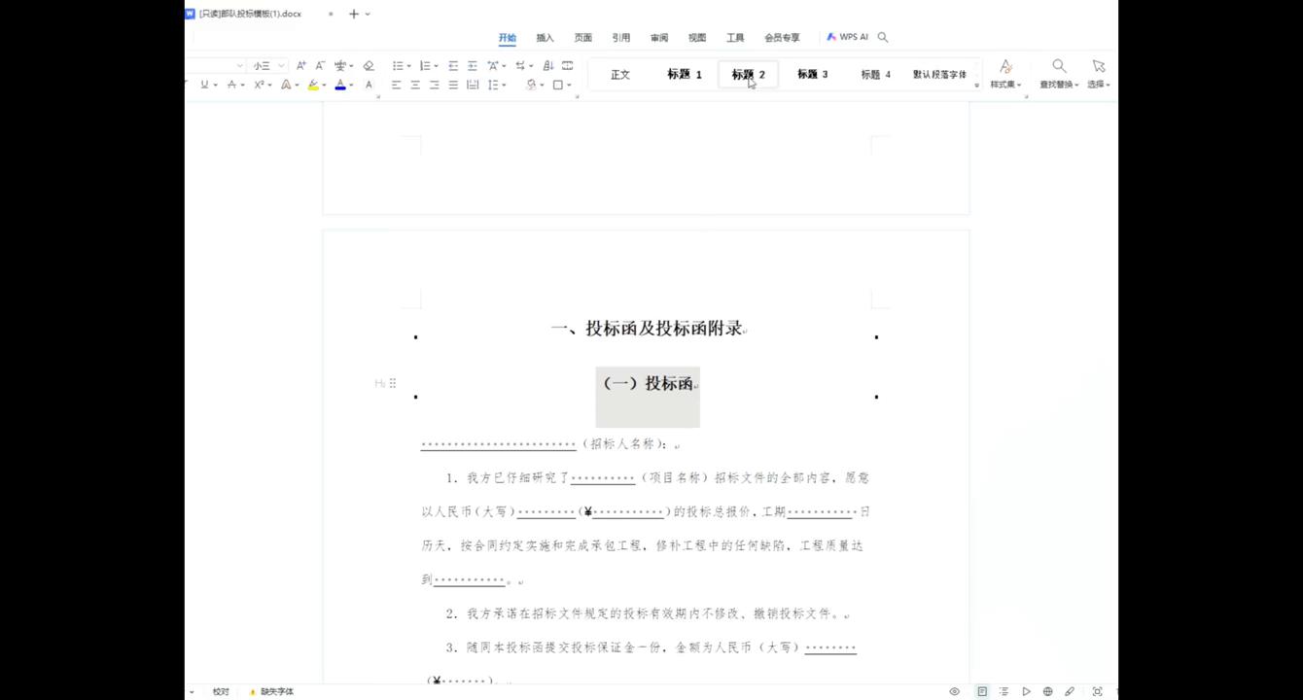Toggle center alignment for the paragraph

(415, 86)
